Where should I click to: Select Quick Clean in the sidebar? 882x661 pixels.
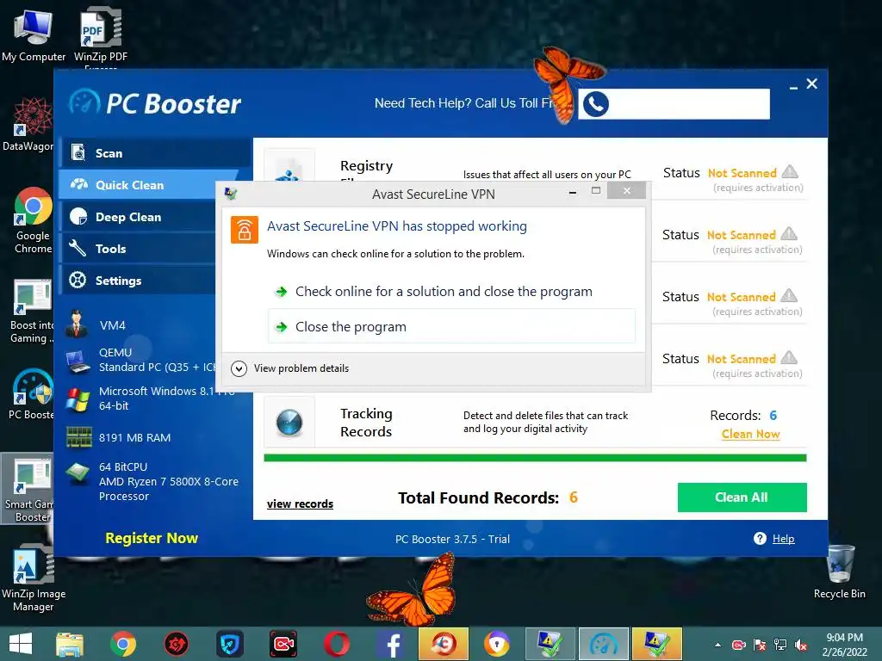(150, 185)
